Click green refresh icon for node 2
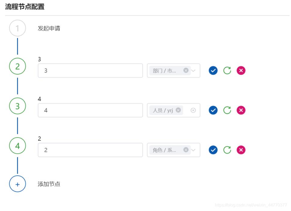This screenshot has width=291, height=211. (x=227, y=70)
